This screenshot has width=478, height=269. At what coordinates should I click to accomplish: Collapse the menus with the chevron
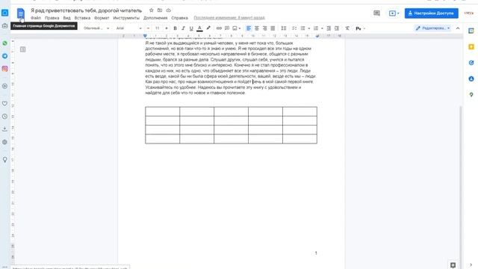(x=458, y=28)
